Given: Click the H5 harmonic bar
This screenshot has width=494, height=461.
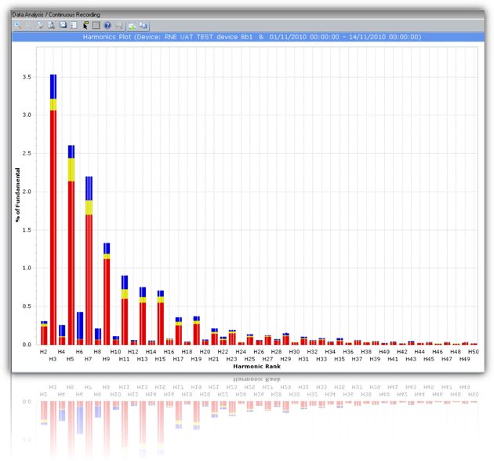Looking at the screenshot, I should 71,245.
